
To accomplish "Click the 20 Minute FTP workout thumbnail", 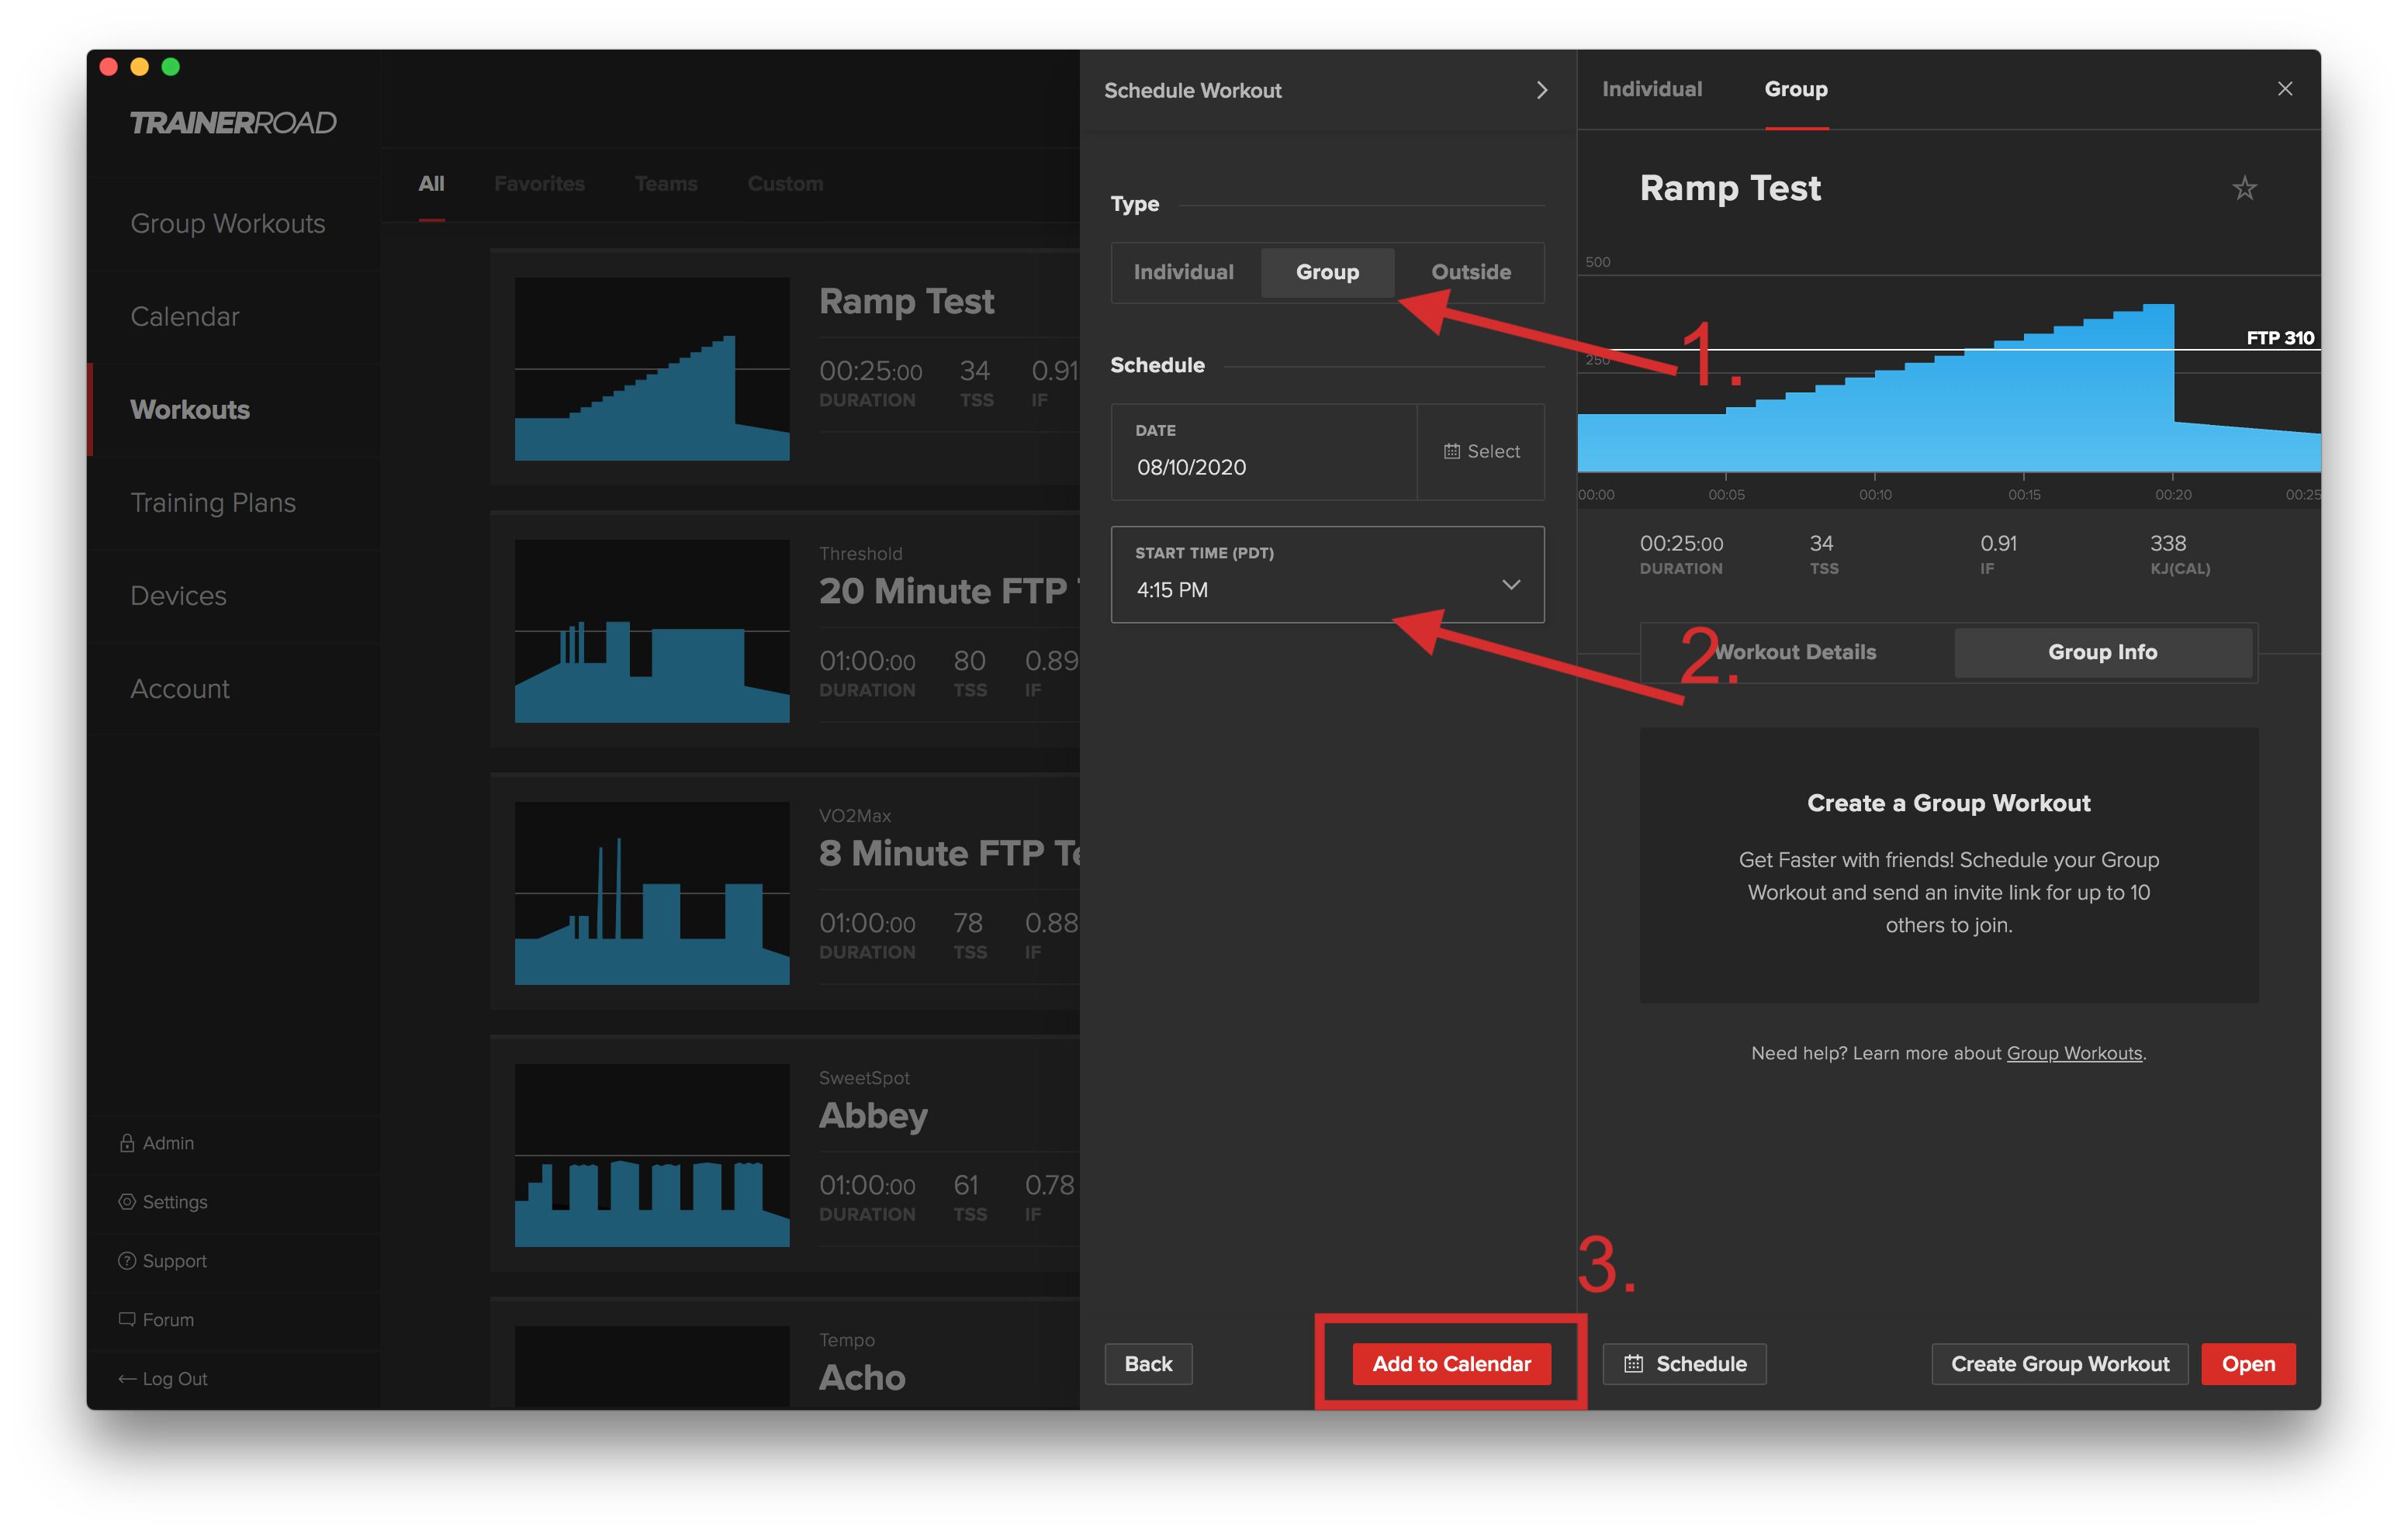I will click(x=652, y=631).
